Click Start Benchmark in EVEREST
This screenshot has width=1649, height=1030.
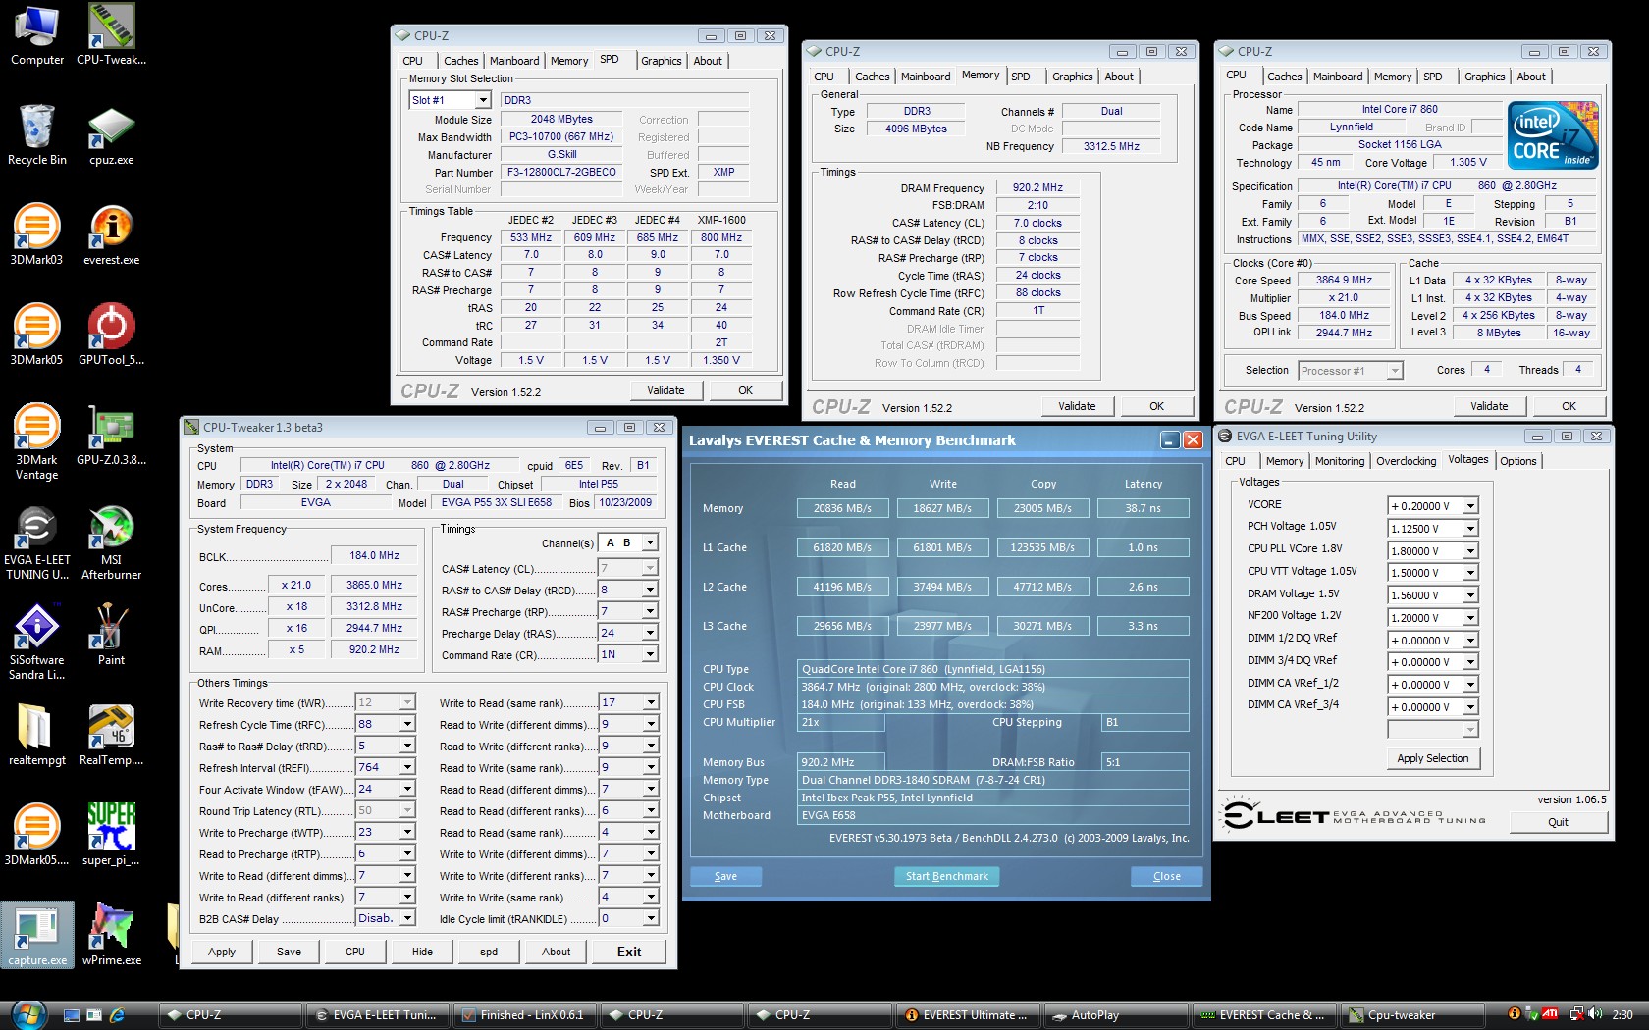pyautogui.click(x=946, y=876)
